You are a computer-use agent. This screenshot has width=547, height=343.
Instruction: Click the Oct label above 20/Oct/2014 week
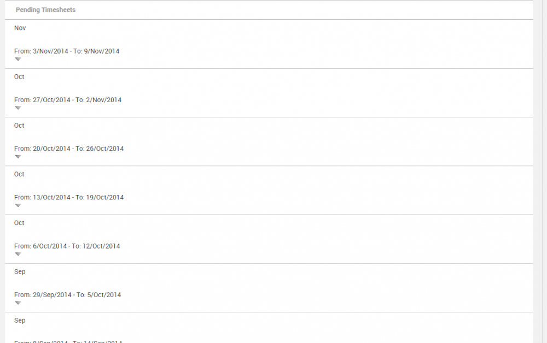click(20, 125)
